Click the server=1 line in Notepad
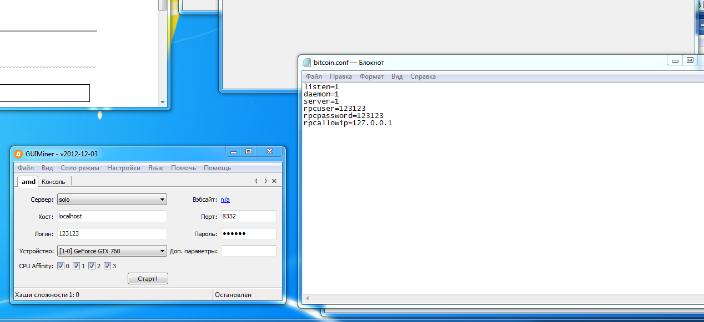This screenshot has height=322, width=704. tap(321, 101)
